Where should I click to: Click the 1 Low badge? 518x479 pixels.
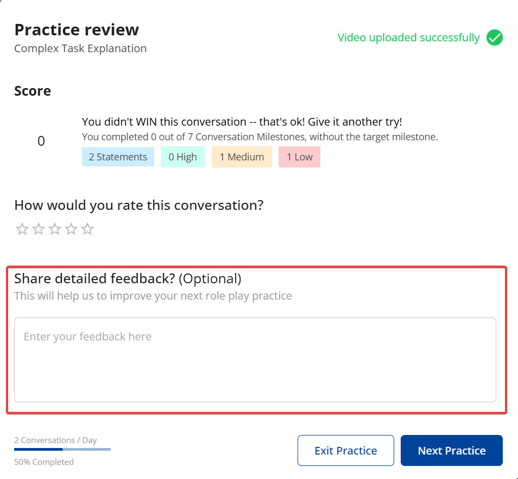(x=299, y=157)
